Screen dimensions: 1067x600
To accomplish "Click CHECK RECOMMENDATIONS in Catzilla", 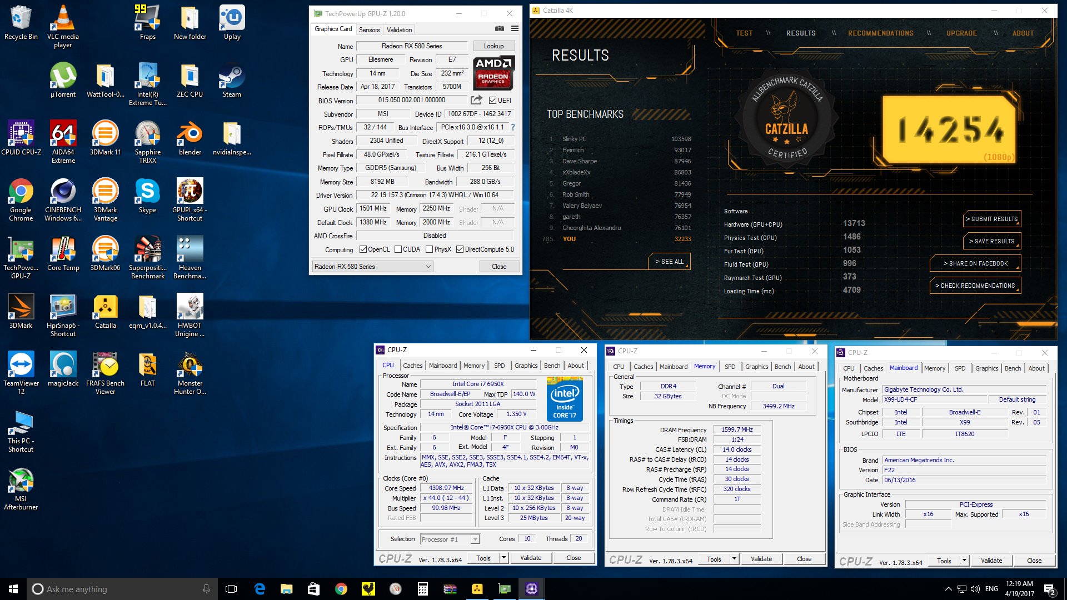I will click(x=975, y=286).
